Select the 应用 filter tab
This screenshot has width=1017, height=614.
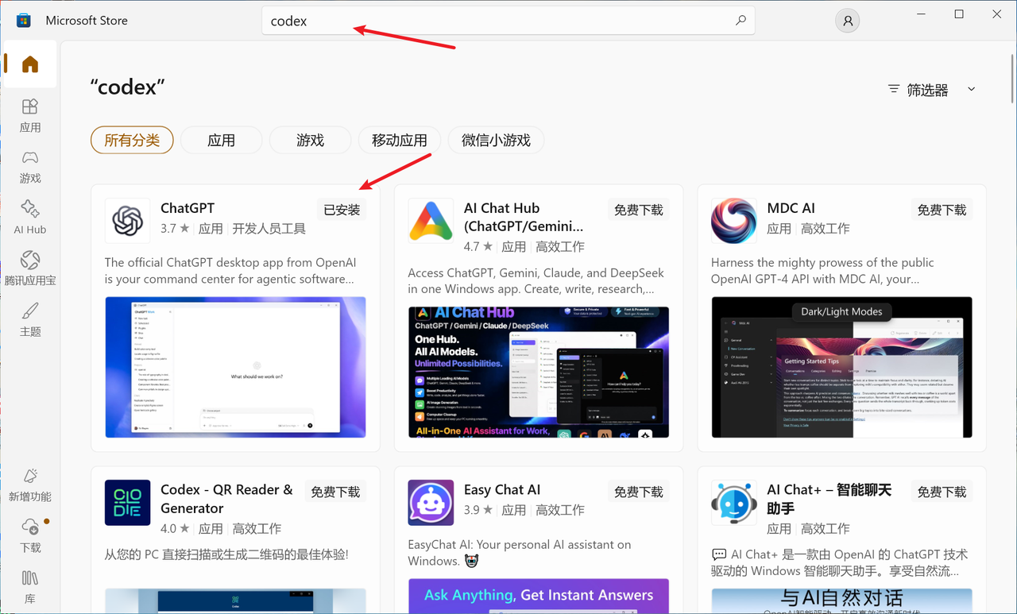click(x=221, y=140)
